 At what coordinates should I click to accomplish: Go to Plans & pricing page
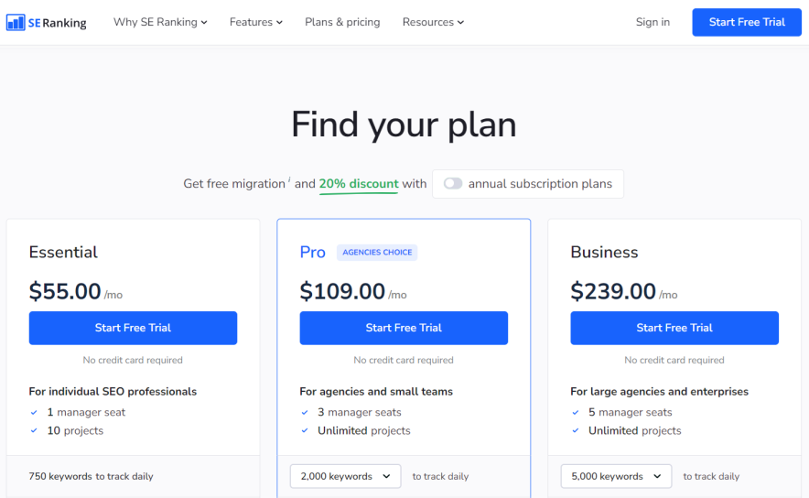coord(342,22)
